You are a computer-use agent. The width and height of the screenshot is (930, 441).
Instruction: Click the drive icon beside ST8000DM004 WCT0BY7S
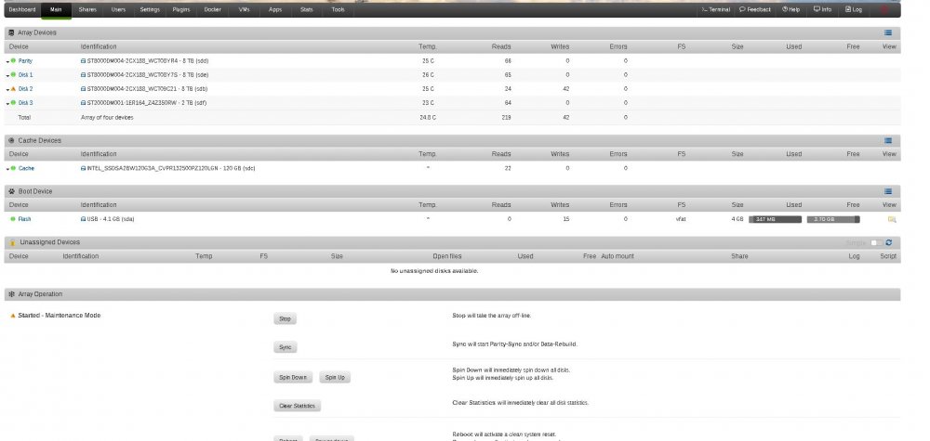(83, 75)
